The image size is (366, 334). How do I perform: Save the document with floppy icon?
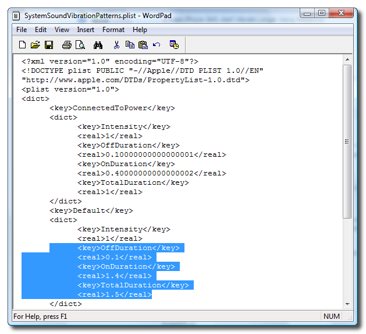pyautogui.click(x=49, y=44)
